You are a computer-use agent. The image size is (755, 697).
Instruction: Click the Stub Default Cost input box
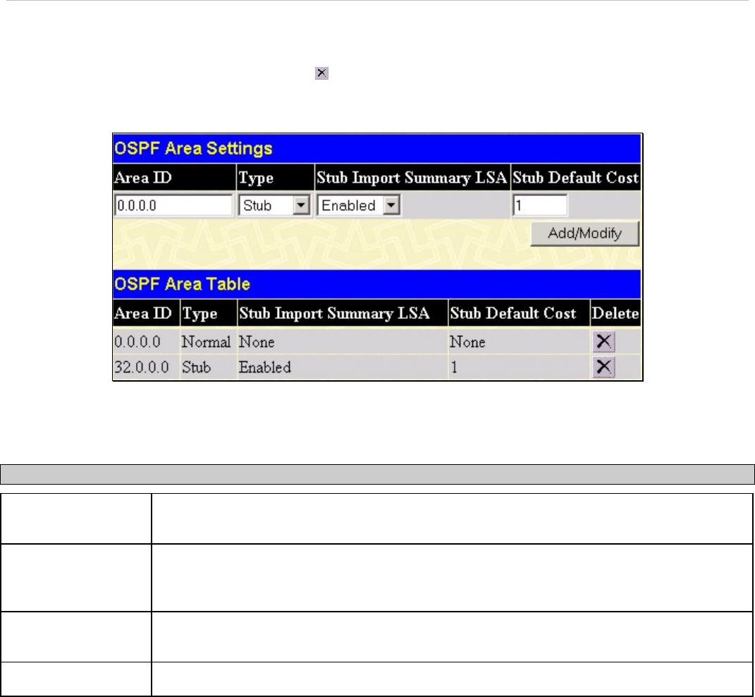pyautogui.click(x=539, y=206)
